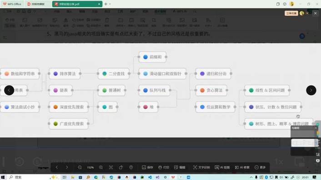Rotate the image in viewer toolbar
321x180 pixels.
pos(121,167)
